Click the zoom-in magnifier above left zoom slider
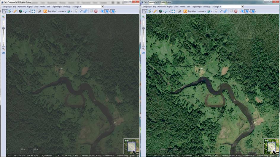This screenshot has height=157, width=280. 4,17
